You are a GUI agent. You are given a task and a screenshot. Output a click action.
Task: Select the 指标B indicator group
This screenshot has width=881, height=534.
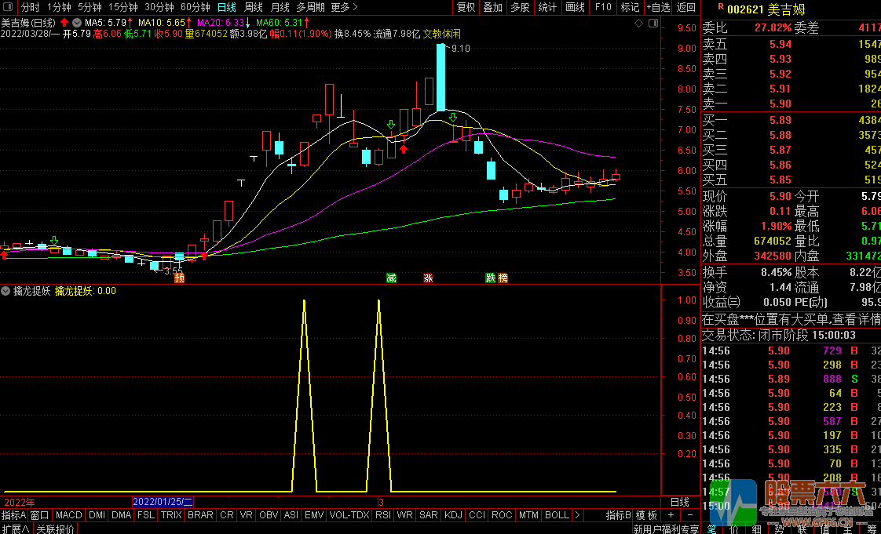click(618, 515)
